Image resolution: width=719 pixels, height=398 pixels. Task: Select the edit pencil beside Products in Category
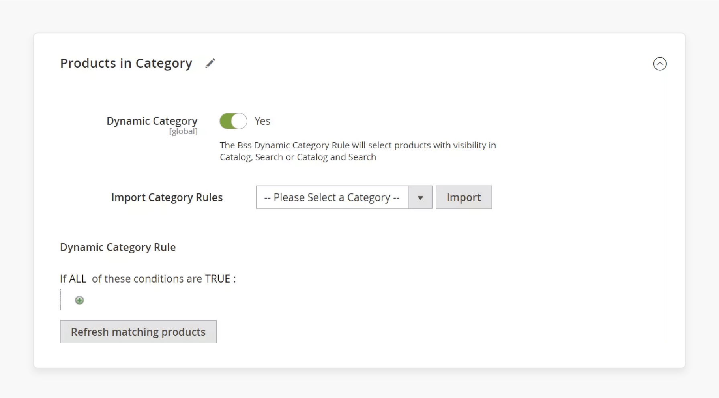(210, 63)
